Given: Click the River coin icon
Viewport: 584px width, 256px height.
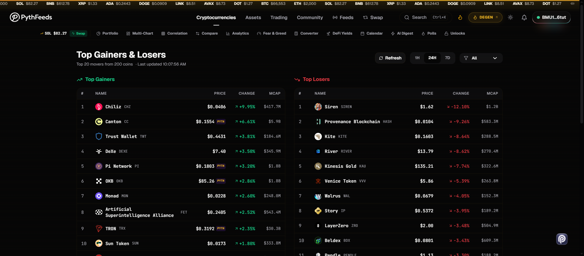Looking at the screenshot, I should tap(318, 151).
